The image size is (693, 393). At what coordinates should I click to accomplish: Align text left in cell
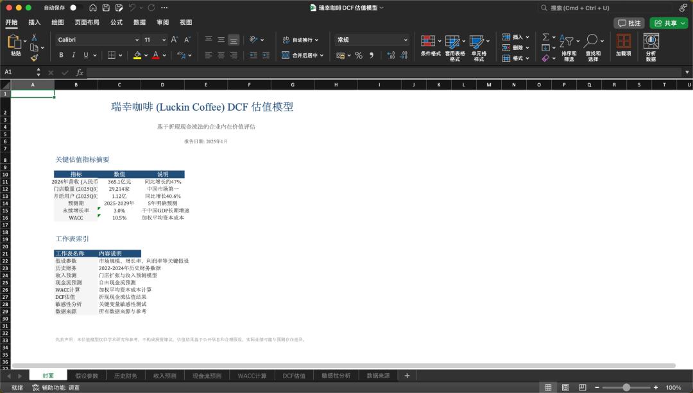(209, 55)
